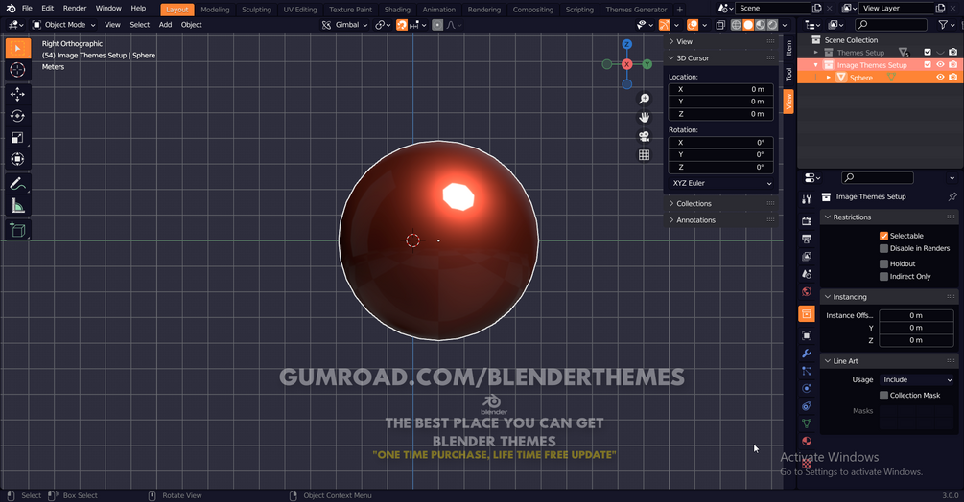The width and height of the screenshot is (964, 502).
Task: Open the Output properties tab icon
Action: coord(807,239)
